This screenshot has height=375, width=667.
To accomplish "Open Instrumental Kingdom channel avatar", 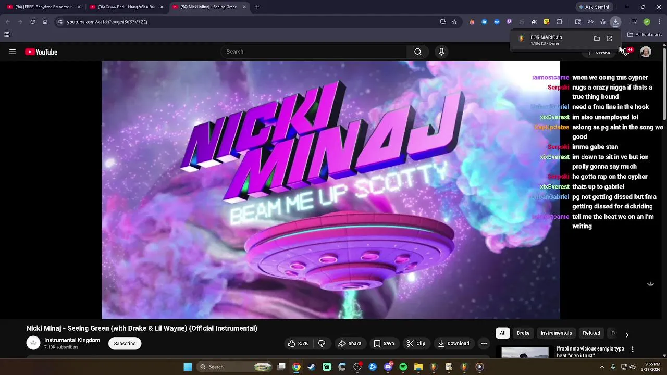I will [33, 343].
